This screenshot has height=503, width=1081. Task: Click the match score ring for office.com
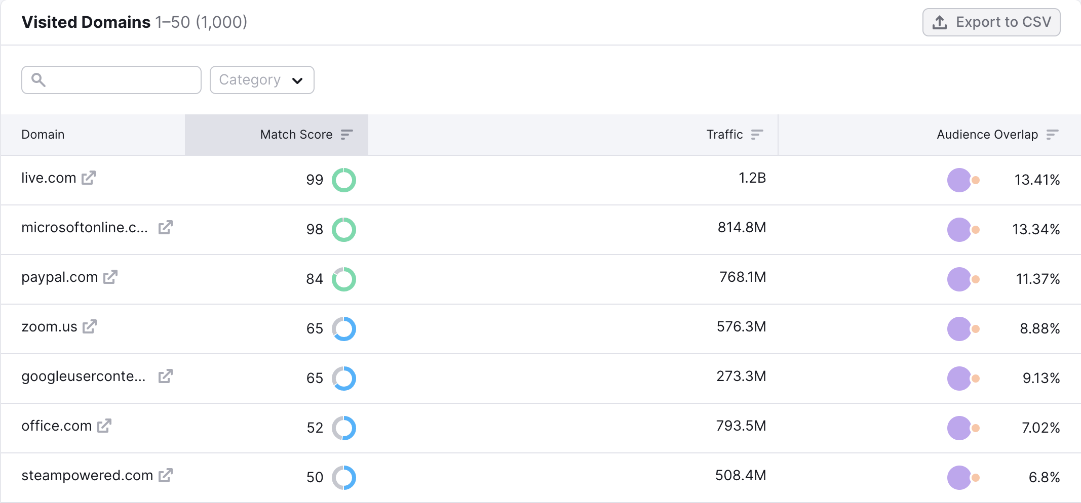coord(344,428)
